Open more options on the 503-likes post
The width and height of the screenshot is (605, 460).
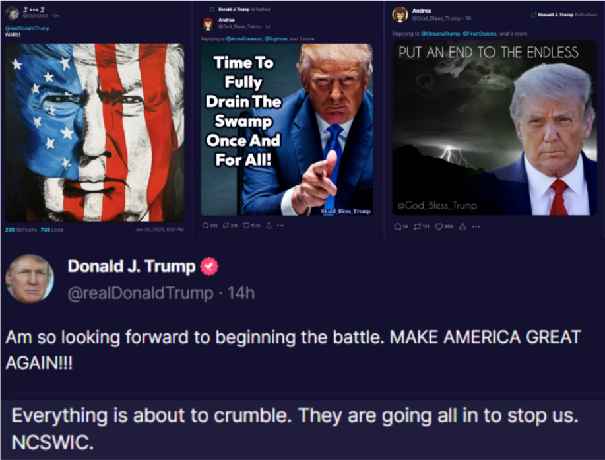476,226
